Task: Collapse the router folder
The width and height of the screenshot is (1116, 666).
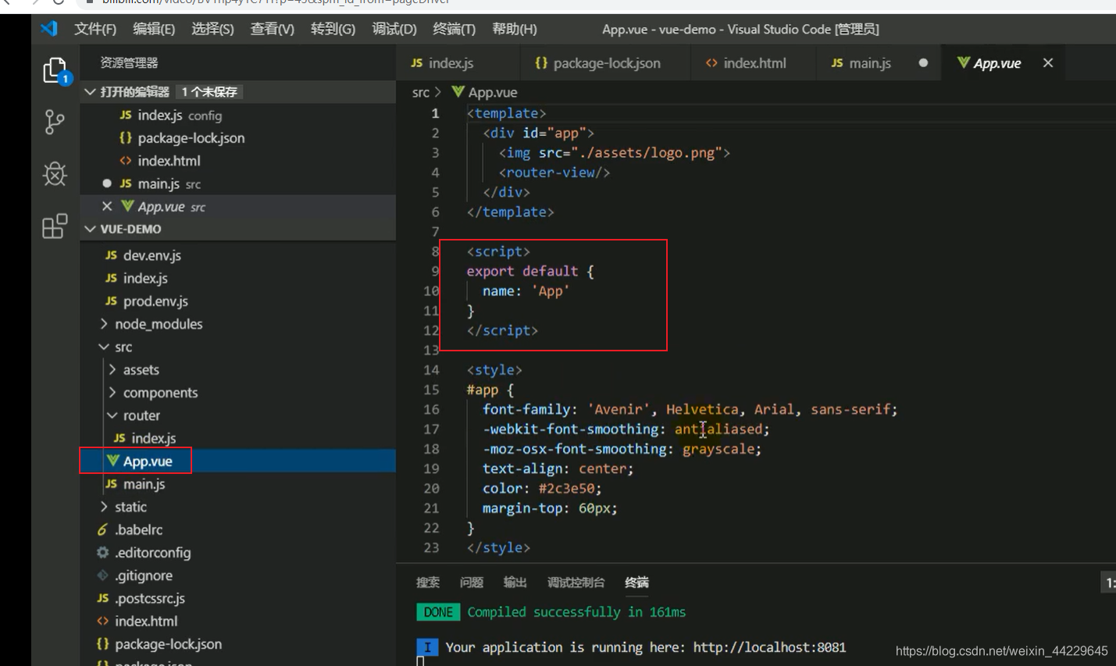Action: (112, 415)
